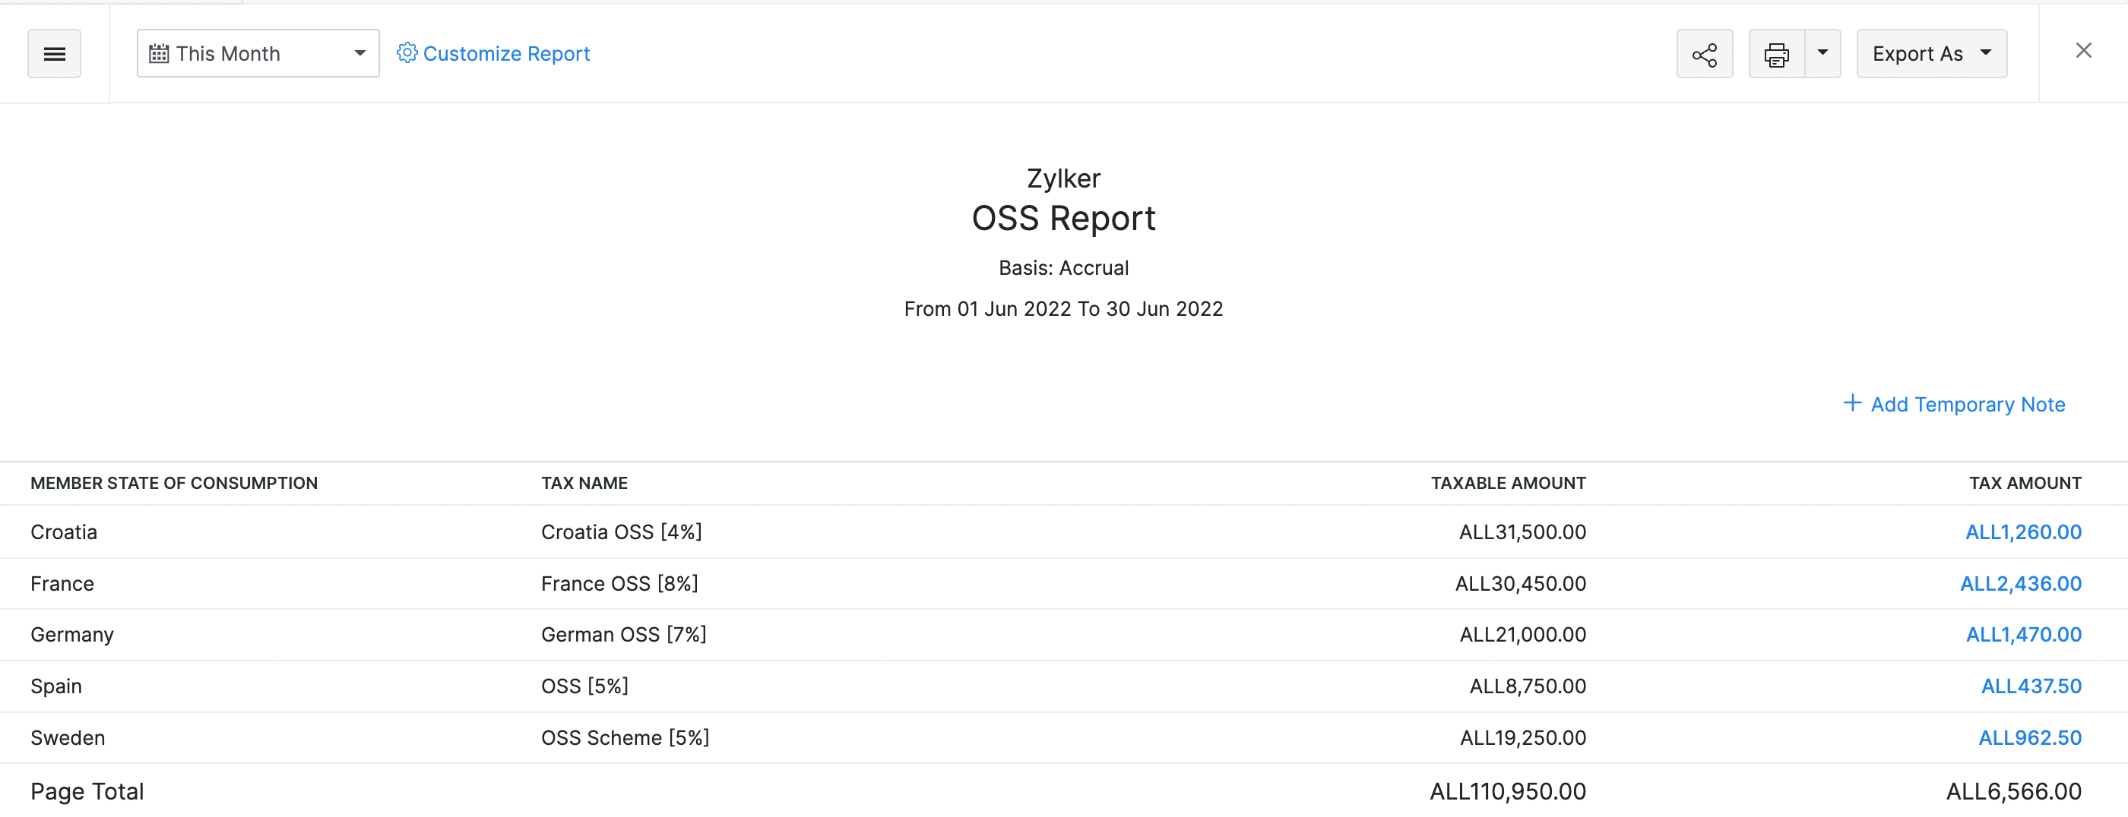
Task: Click the plus icon for temporary note
Action: [x=1852, y=402]
